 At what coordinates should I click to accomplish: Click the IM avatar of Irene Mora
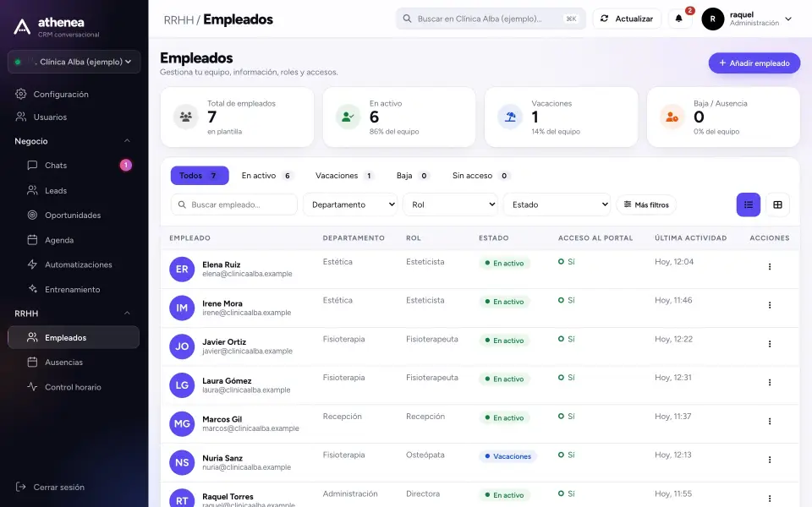tap(182, 308)
